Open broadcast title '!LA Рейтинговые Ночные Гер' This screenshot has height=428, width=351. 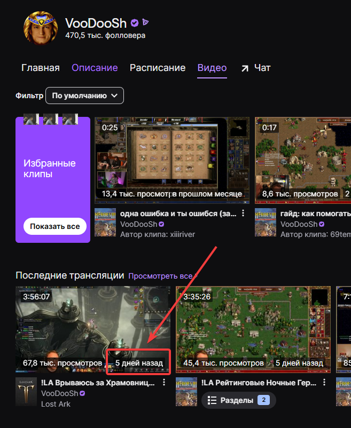(259, 383)
